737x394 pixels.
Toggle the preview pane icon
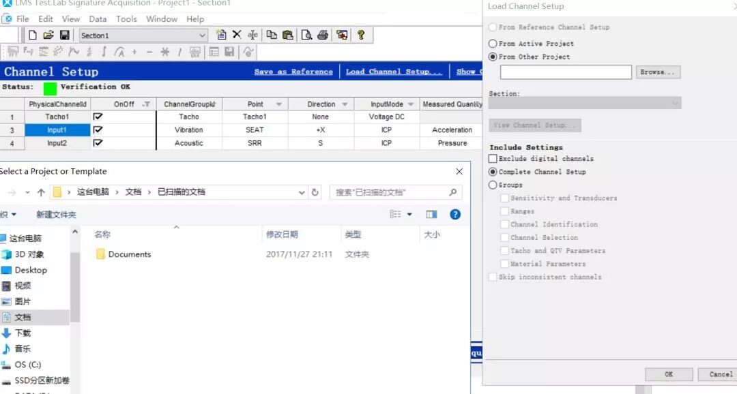point(431,214)
